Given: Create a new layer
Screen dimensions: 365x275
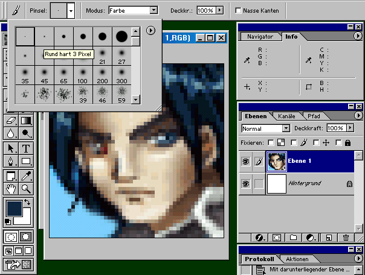Looking at the screenshot, I should pos(329,238).
